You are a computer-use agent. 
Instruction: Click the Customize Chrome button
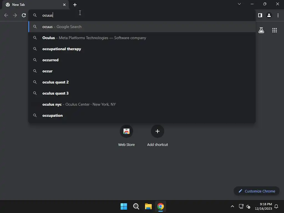click(x=257, y=191)
